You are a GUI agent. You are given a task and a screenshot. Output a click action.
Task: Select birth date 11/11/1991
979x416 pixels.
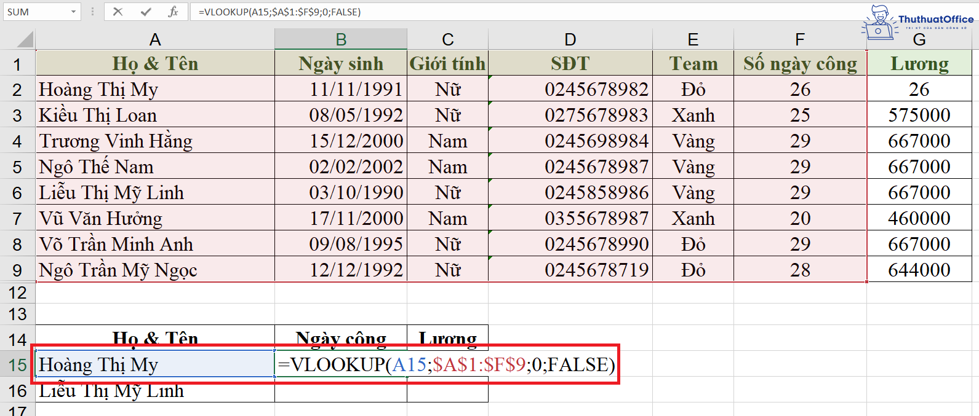[341, 89]
